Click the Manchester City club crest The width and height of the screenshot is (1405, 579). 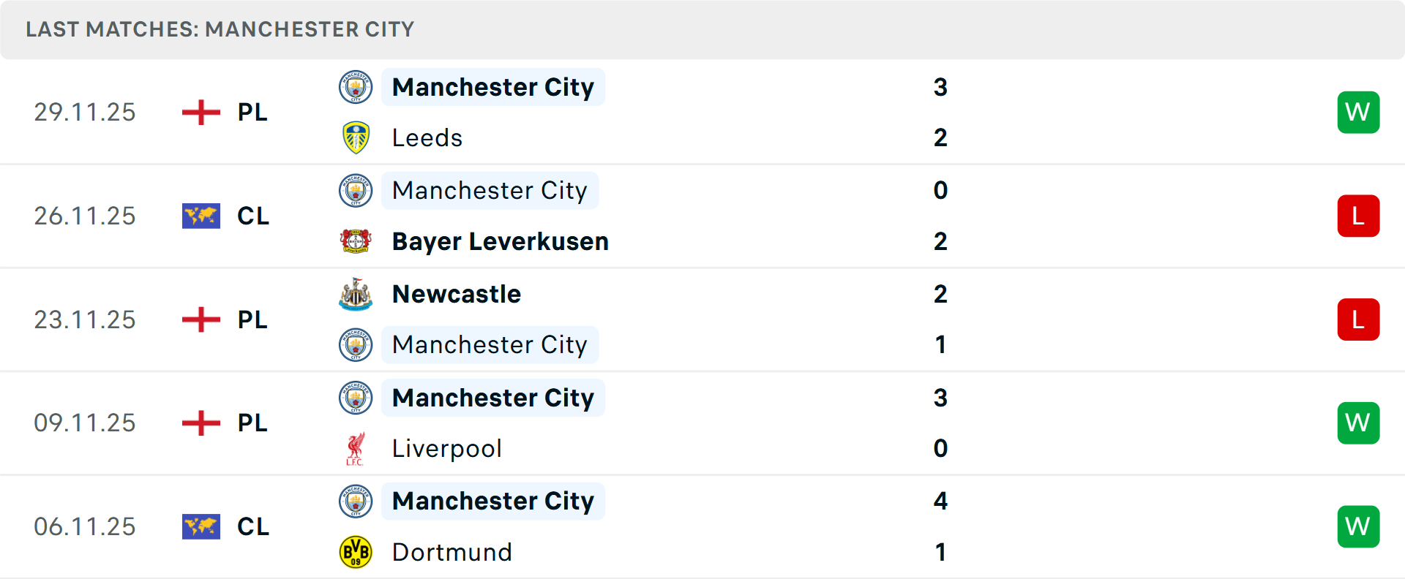coord(356,87)
